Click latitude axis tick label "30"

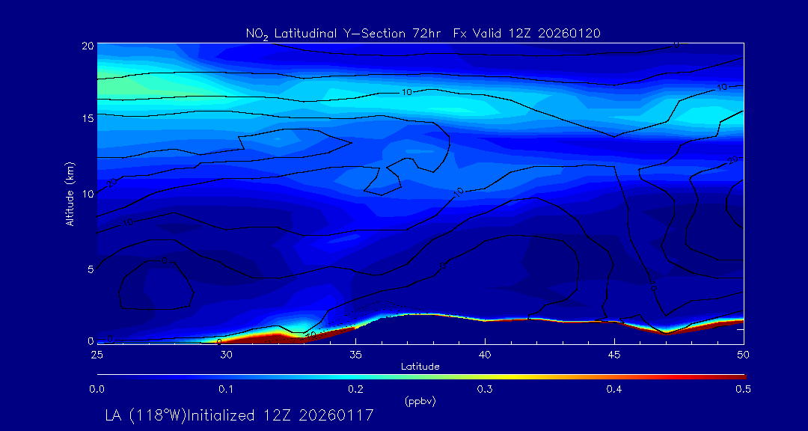[226, 355]
